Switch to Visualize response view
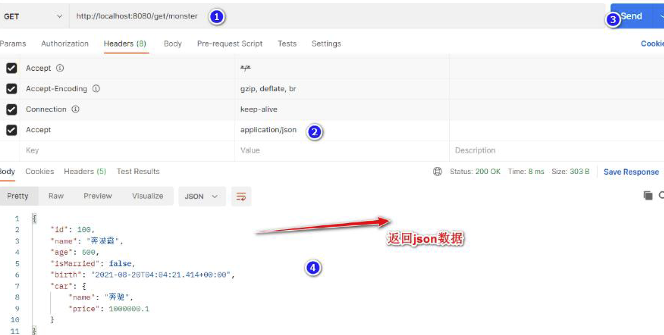This screenshot has width=664, height=335. coord(147,196)
